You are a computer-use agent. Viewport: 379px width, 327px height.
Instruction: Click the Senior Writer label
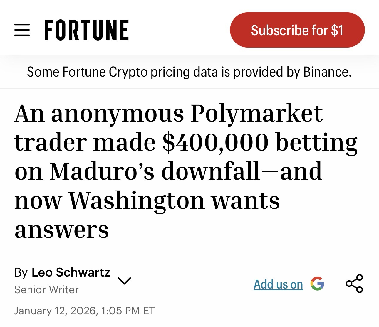coord(46,290)
